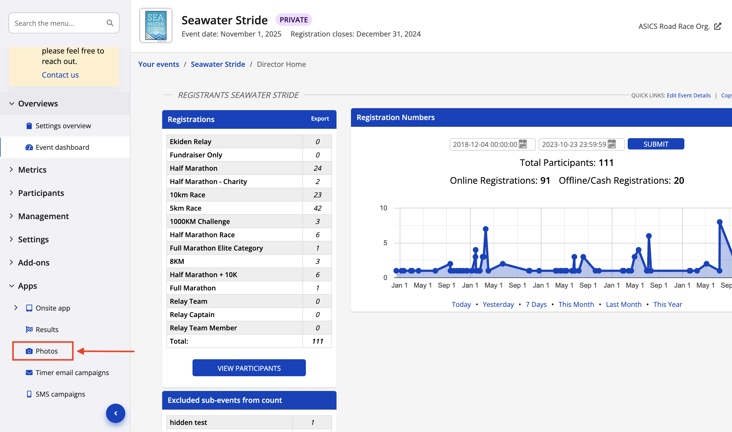Click the Seawater Stride event logo

click(156, 25)
